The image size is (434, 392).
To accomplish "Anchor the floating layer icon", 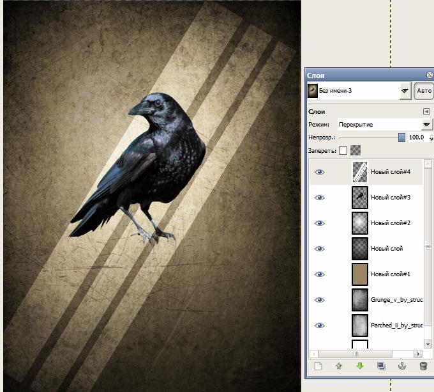I will 402,366.
